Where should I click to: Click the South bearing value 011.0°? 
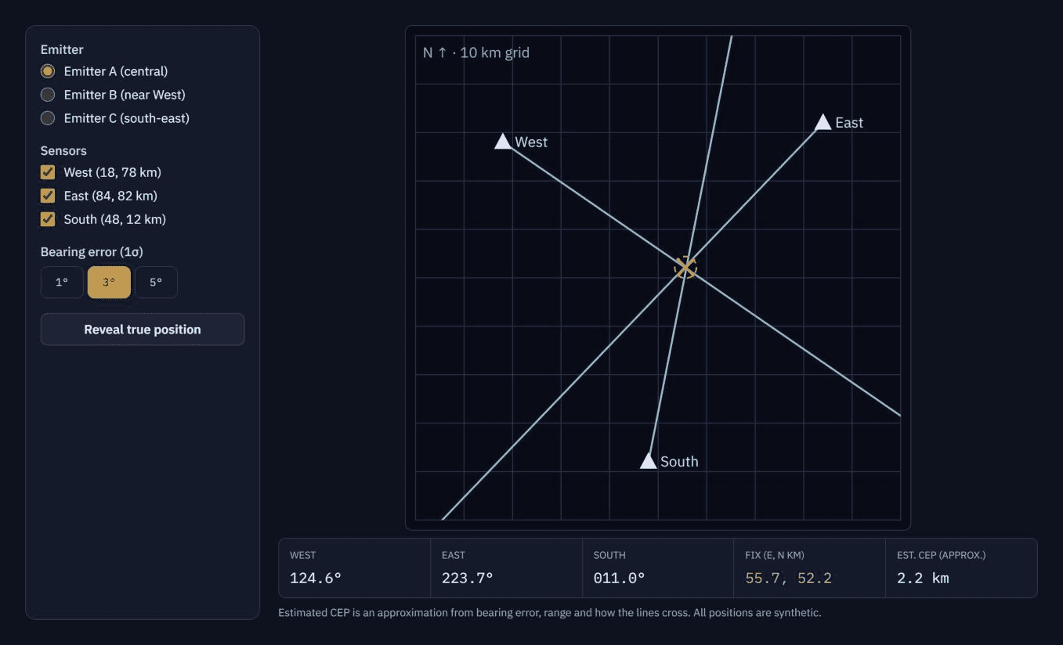coord(620,578)
